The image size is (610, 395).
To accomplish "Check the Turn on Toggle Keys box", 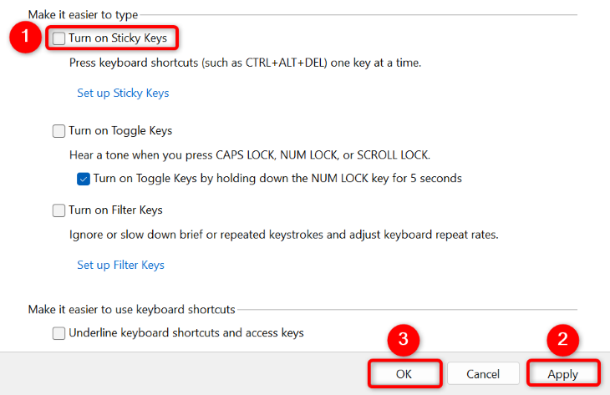I will pyautogui.click(x=58, y=131).
